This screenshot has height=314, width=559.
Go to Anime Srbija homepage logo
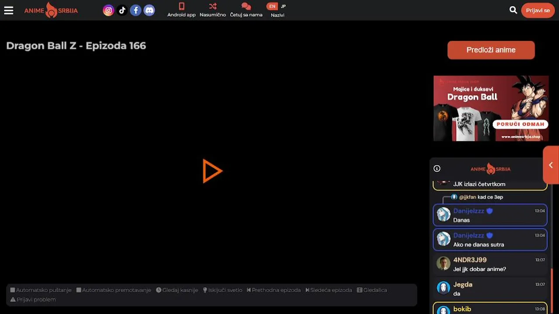(51, 10)
